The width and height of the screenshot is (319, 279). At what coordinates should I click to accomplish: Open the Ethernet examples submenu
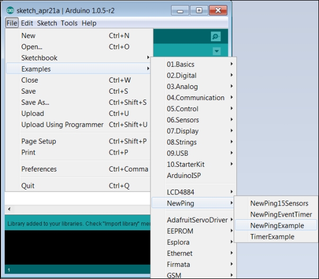point(194,253)
